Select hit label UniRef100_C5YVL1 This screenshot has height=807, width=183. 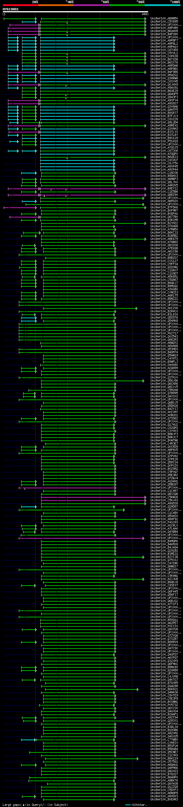click(x=164, y=53)
